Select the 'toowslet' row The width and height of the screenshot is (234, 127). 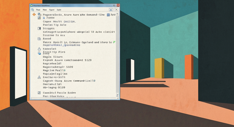(50, 49)
